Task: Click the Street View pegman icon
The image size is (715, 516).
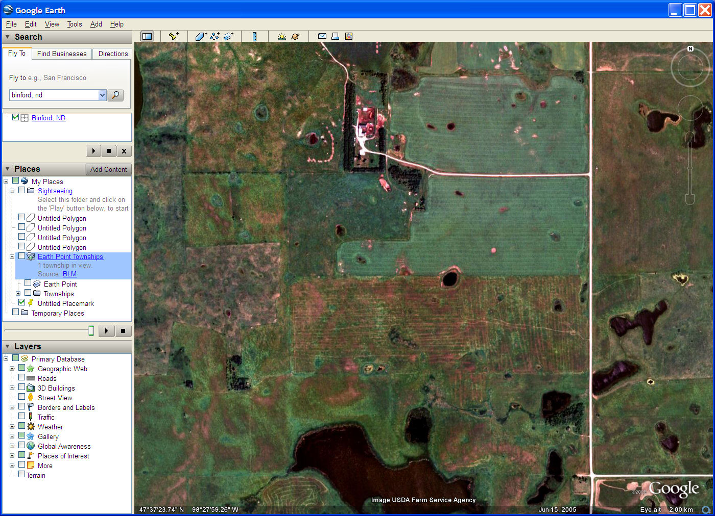Action: click(x=31, y=398)
